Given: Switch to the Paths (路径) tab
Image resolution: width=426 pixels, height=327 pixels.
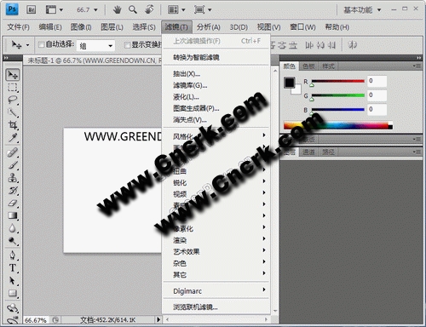Looking at the screenshot, I should [x=328, y=152].
